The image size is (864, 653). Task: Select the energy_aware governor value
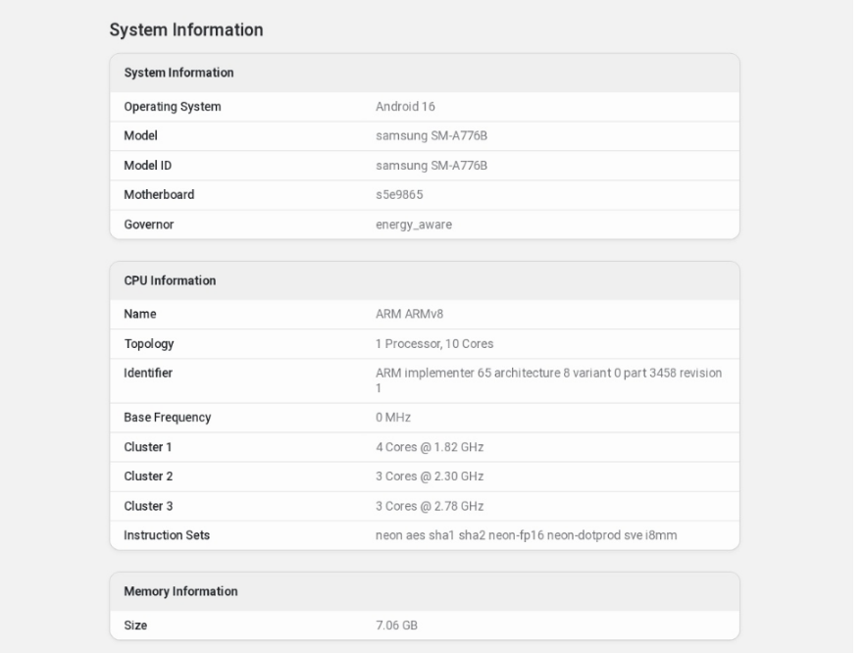412,225
